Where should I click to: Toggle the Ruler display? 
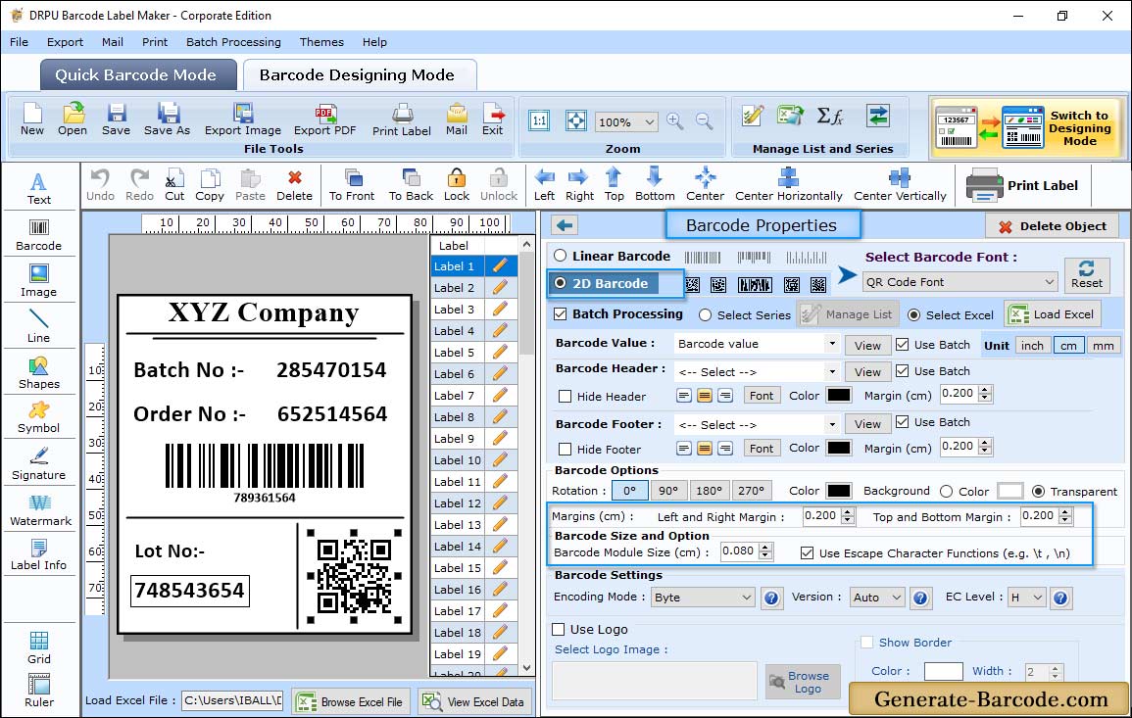[x=39, y=691]
